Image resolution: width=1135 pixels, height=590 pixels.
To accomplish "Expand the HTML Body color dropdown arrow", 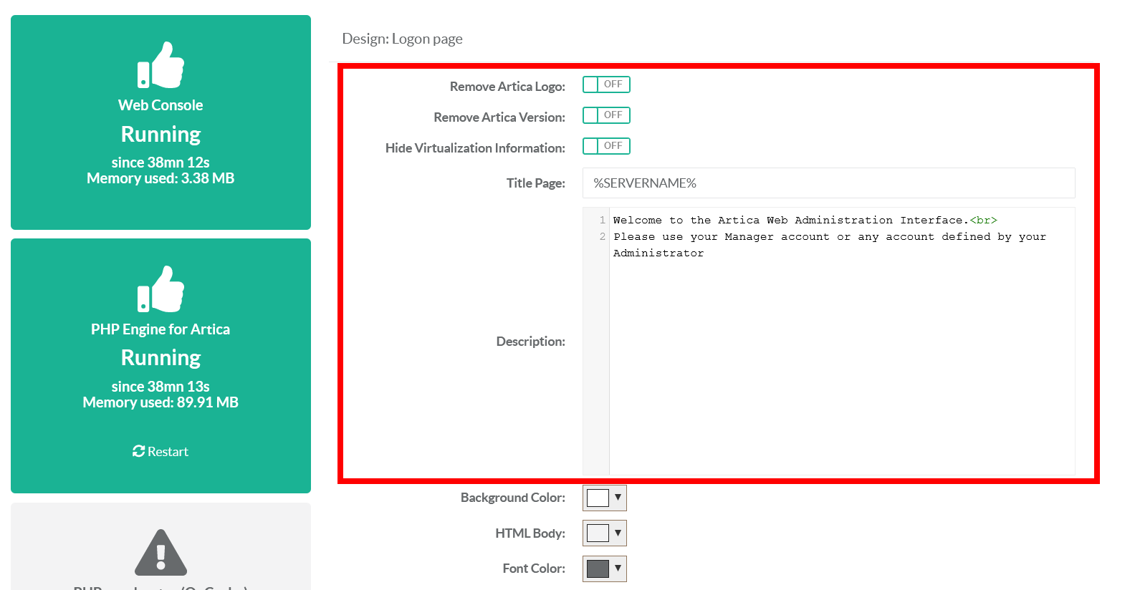I will click(618, 533).
